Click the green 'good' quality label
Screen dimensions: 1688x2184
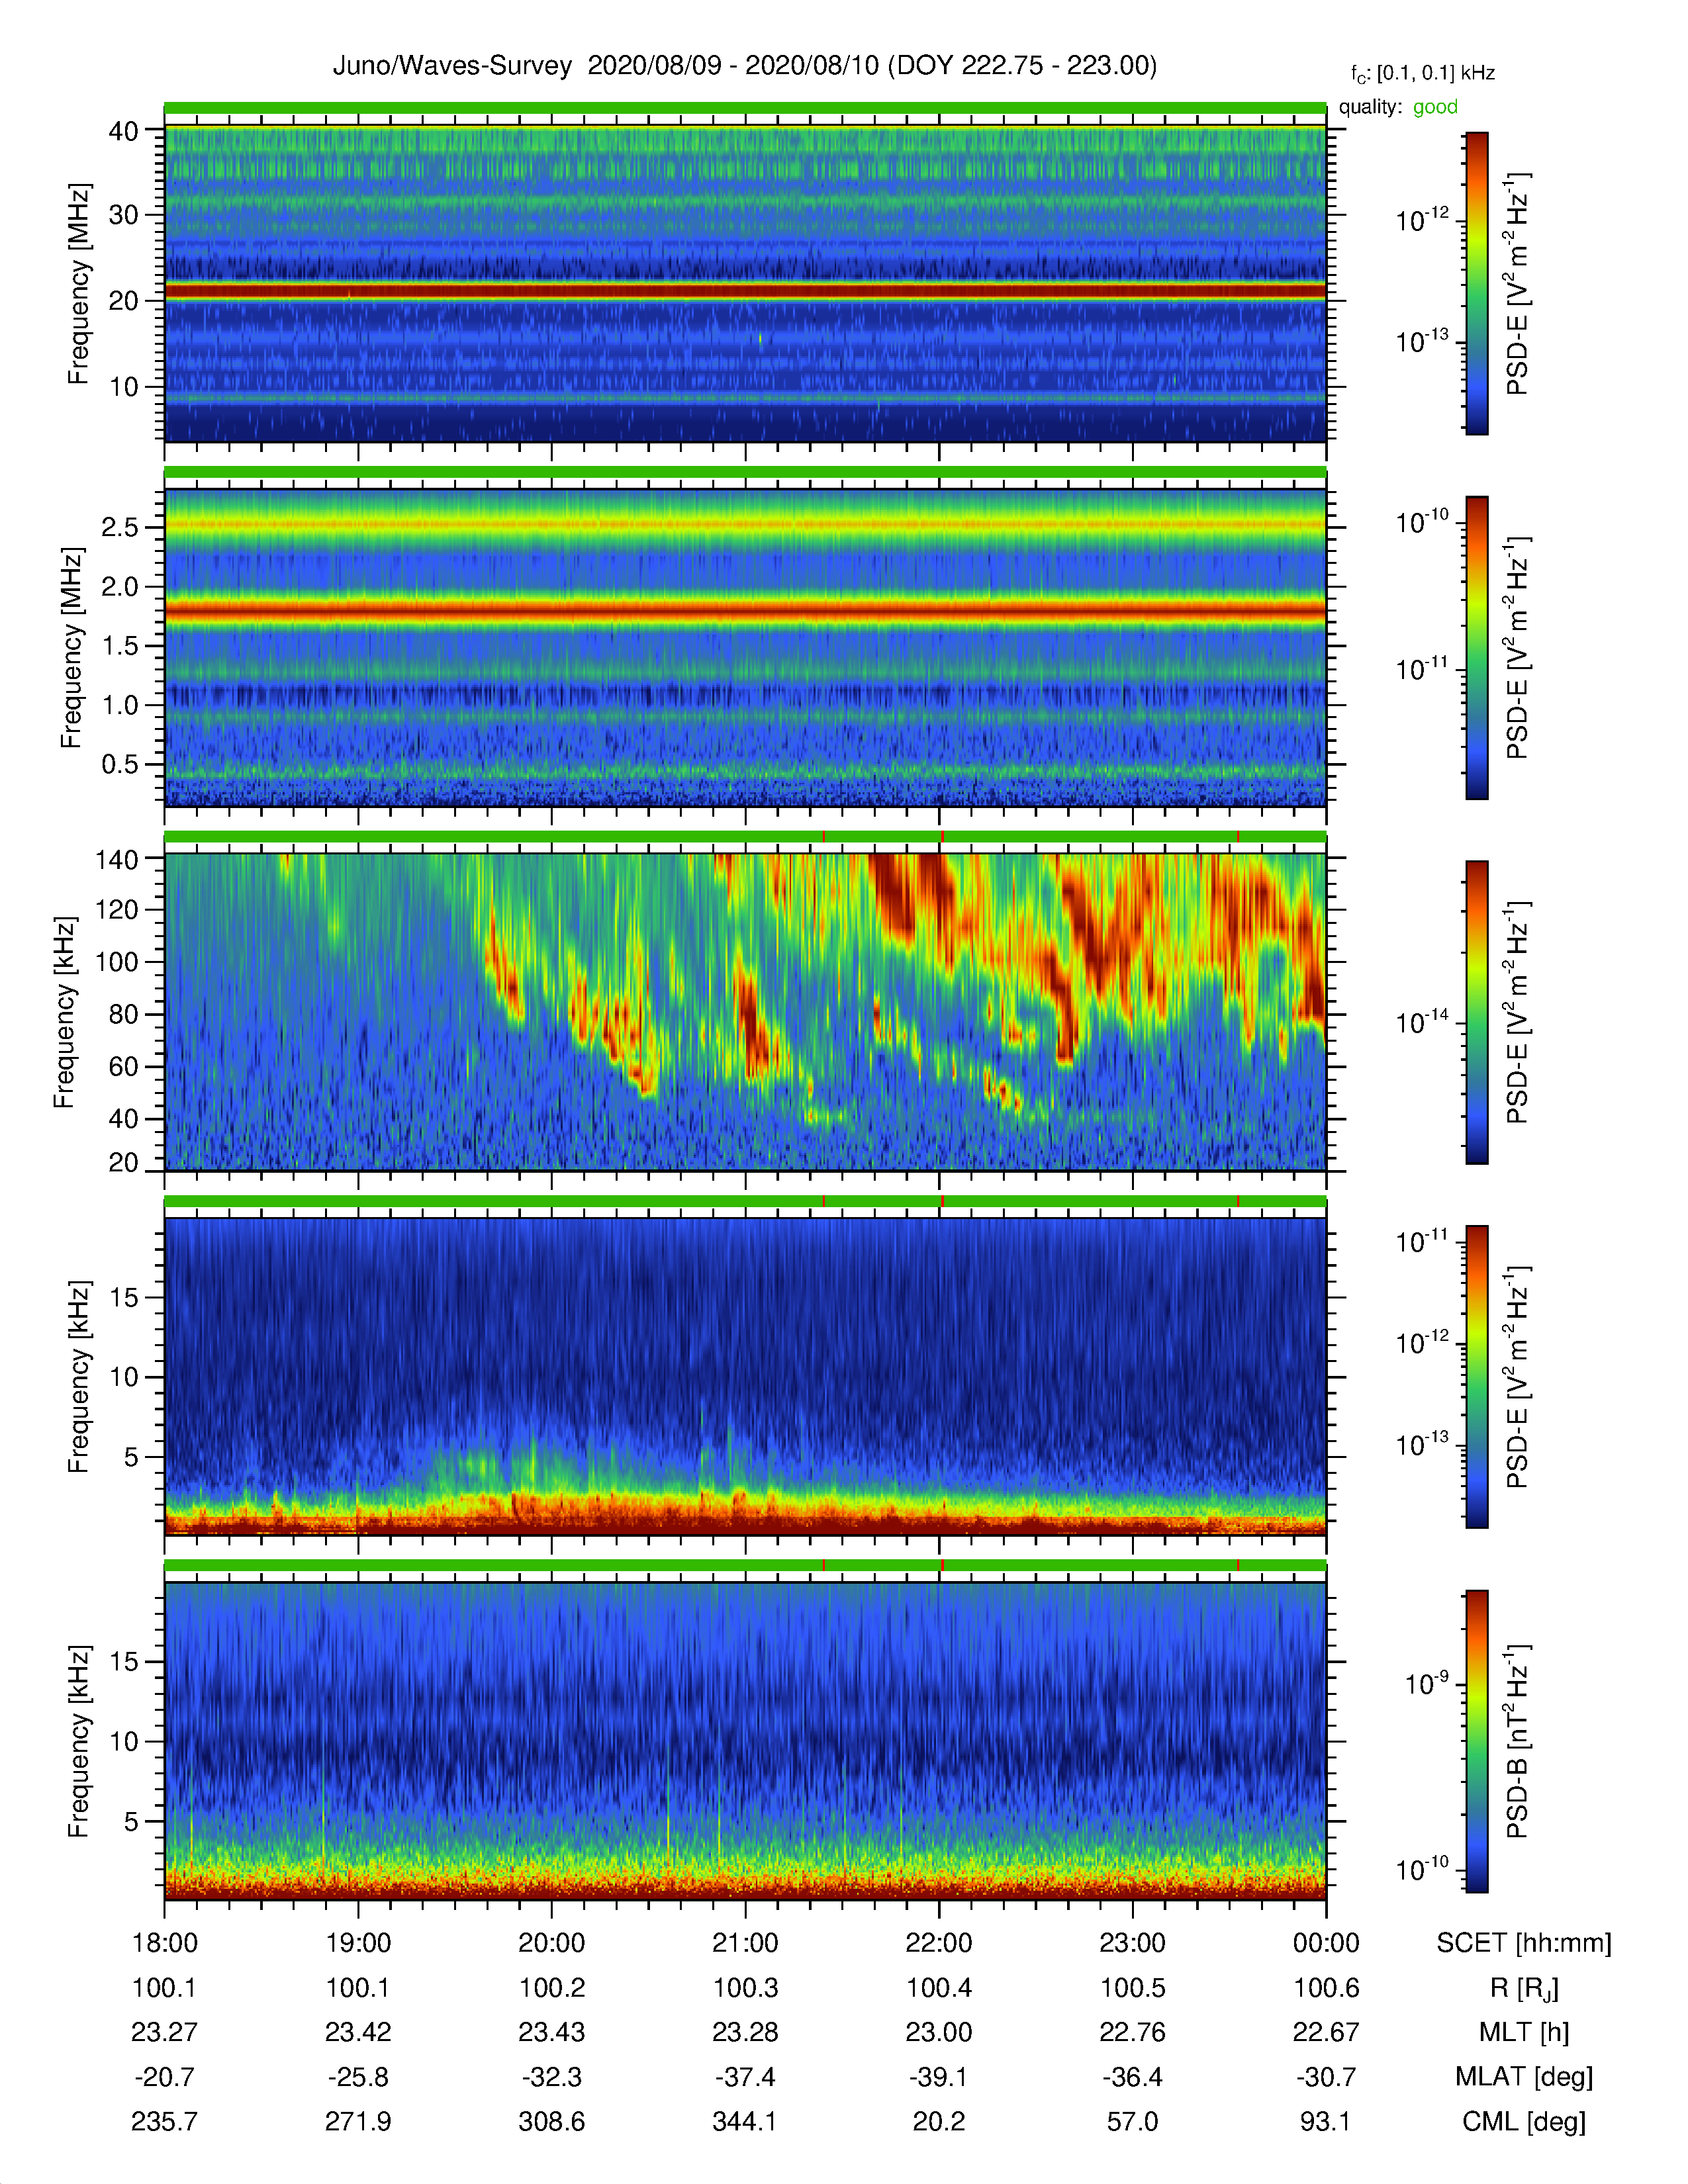1435,107
